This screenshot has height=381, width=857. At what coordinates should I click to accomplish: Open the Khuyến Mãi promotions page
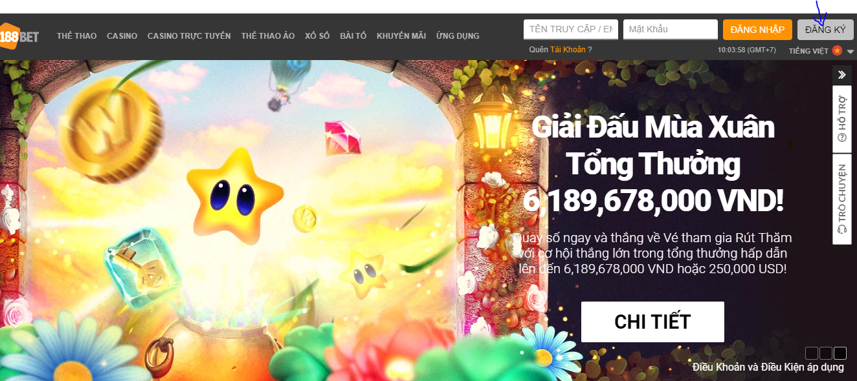tap(401, 36)
